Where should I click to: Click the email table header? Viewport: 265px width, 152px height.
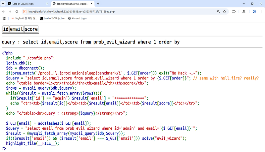(16, 29)
